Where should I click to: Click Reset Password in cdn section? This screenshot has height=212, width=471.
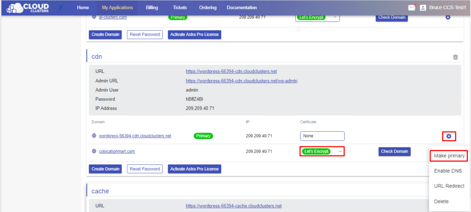point(145,169)
